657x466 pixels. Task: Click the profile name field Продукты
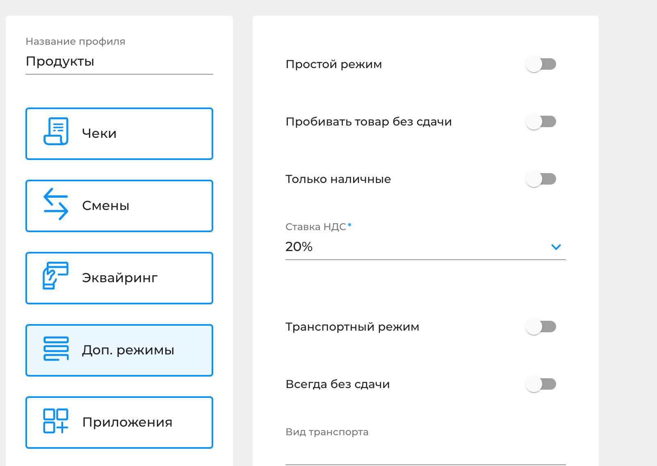(119, 62)
